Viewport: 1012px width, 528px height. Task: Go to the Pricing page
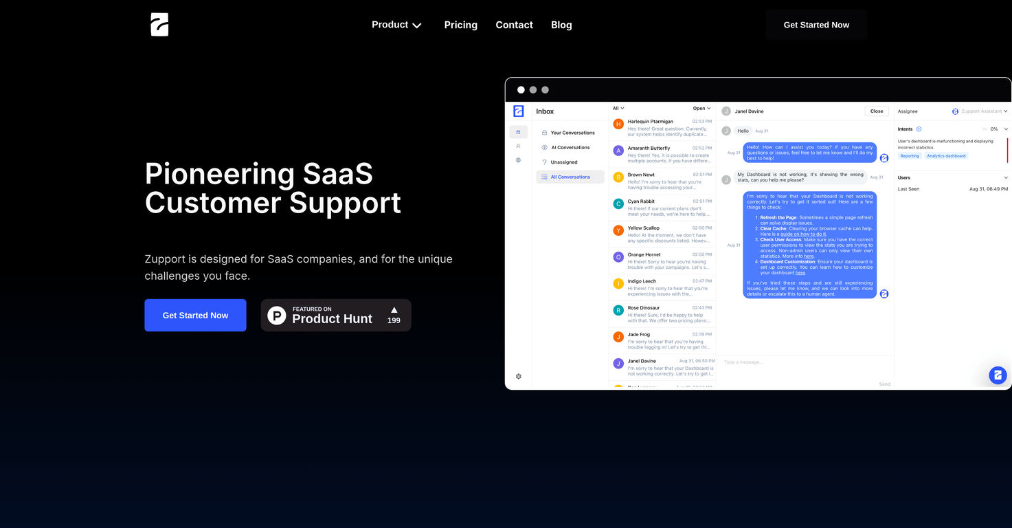tap(460, 25)
